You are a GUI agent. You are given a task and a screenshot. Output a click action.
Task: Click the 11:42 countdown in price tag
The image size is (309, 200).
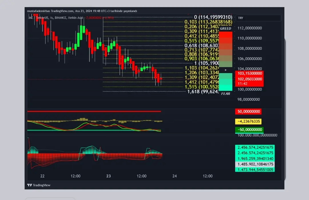click(243, 84)
